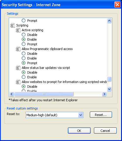
Task: Select Enable for status bar updates via script
Action: pyautogui.click(x=23, y=77)
